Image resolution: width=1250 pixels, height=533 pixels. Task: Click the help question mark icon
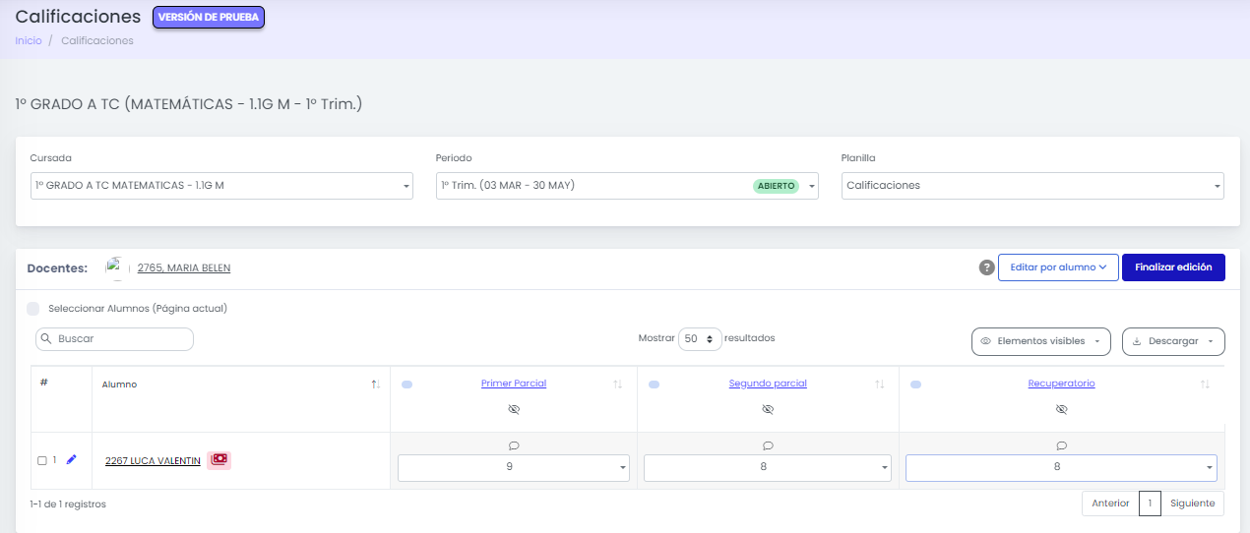coord(987,267)
